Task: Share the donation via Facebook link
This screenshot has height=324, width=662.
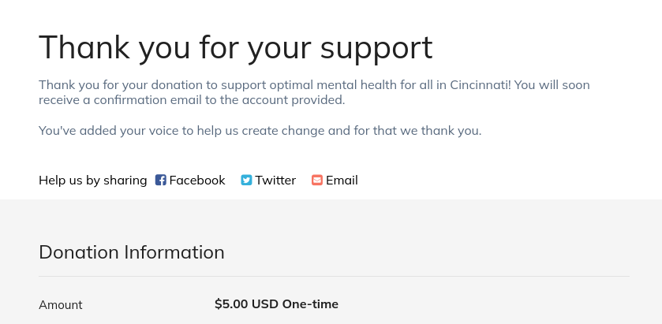Action: click(x=196, y=180)
